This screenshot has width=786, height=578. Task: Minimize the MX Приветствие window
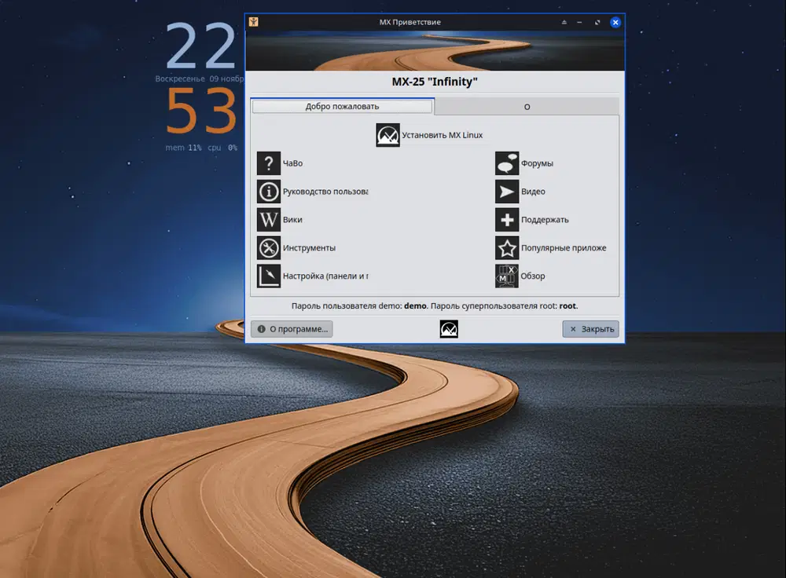(x=579, y=22)
